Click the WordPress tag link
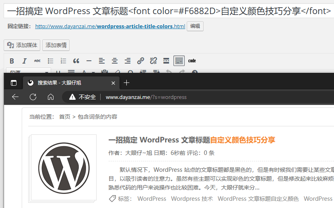This screenshot has height=208, width=334. 152,199
